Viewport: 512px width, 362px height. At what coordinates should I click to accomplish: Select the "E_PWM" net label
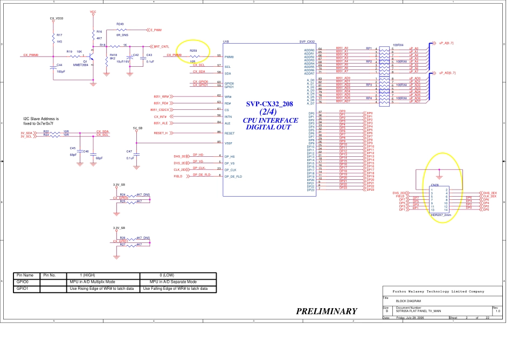click(x=156, y=30)
